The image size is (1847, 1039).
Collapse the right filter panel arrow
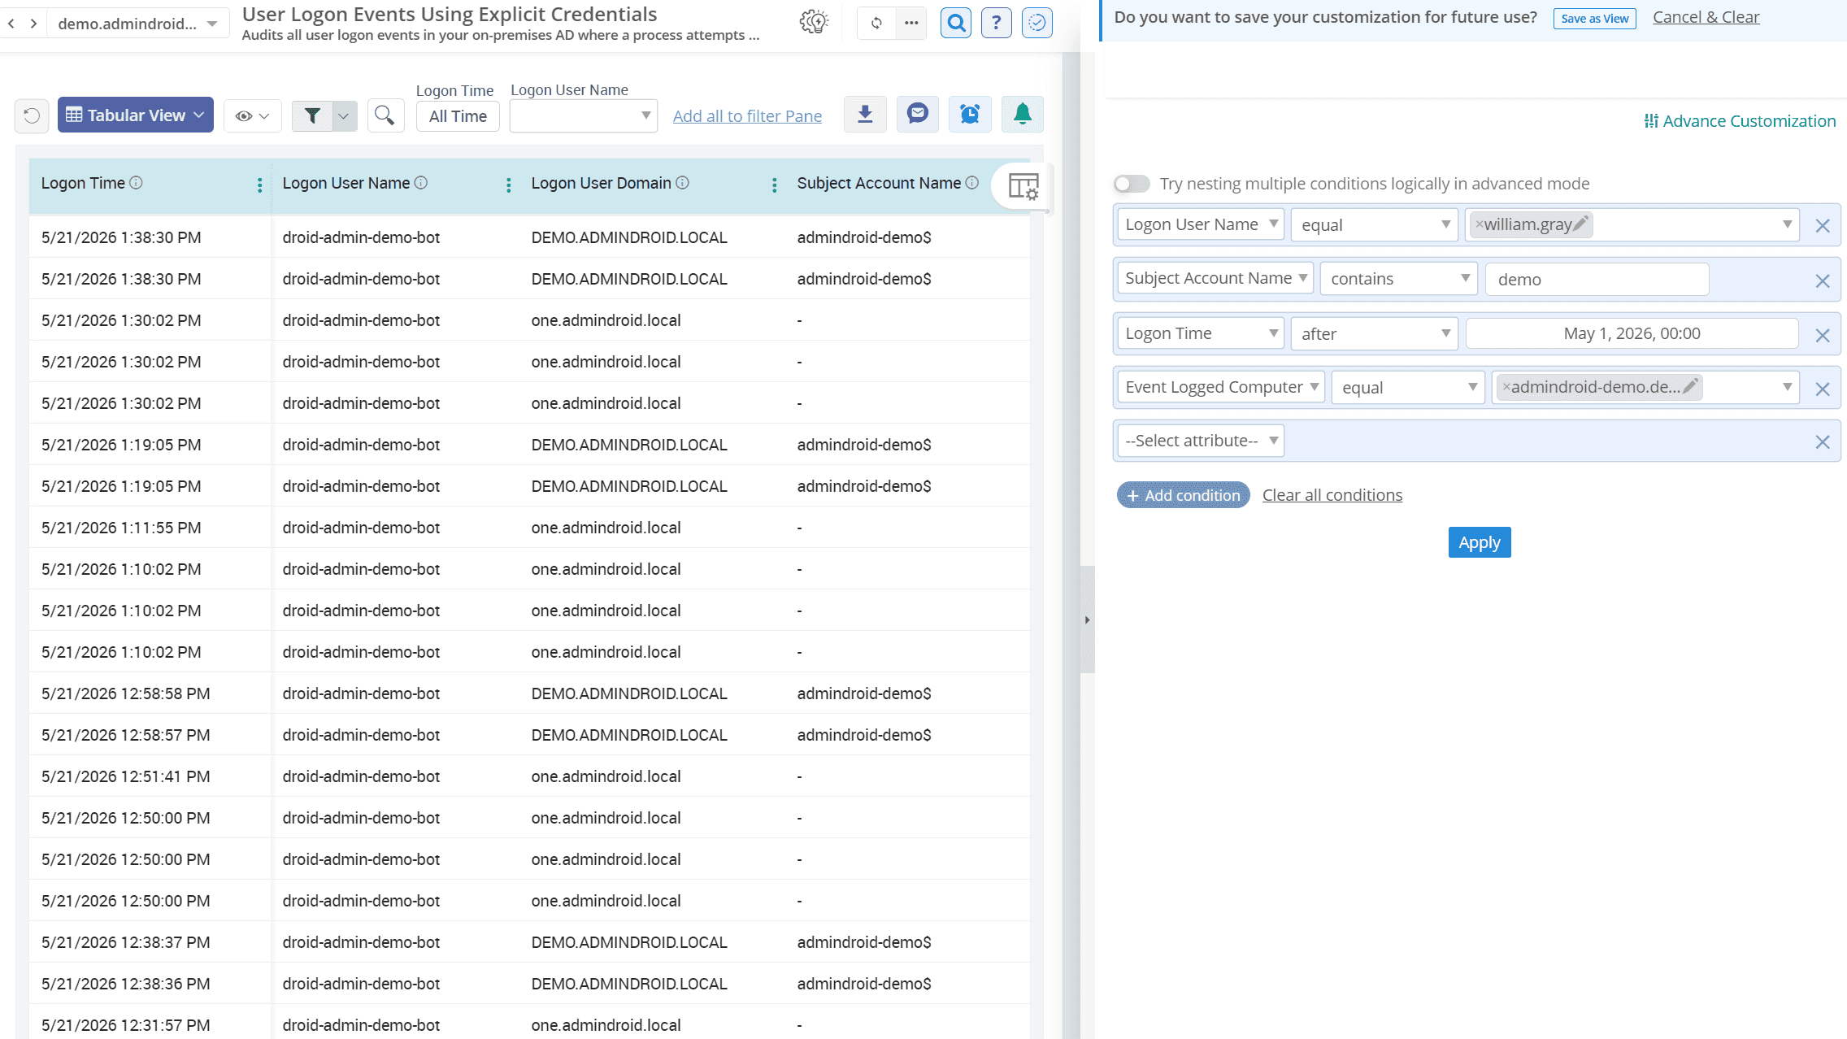click(x=1087, y=619)
